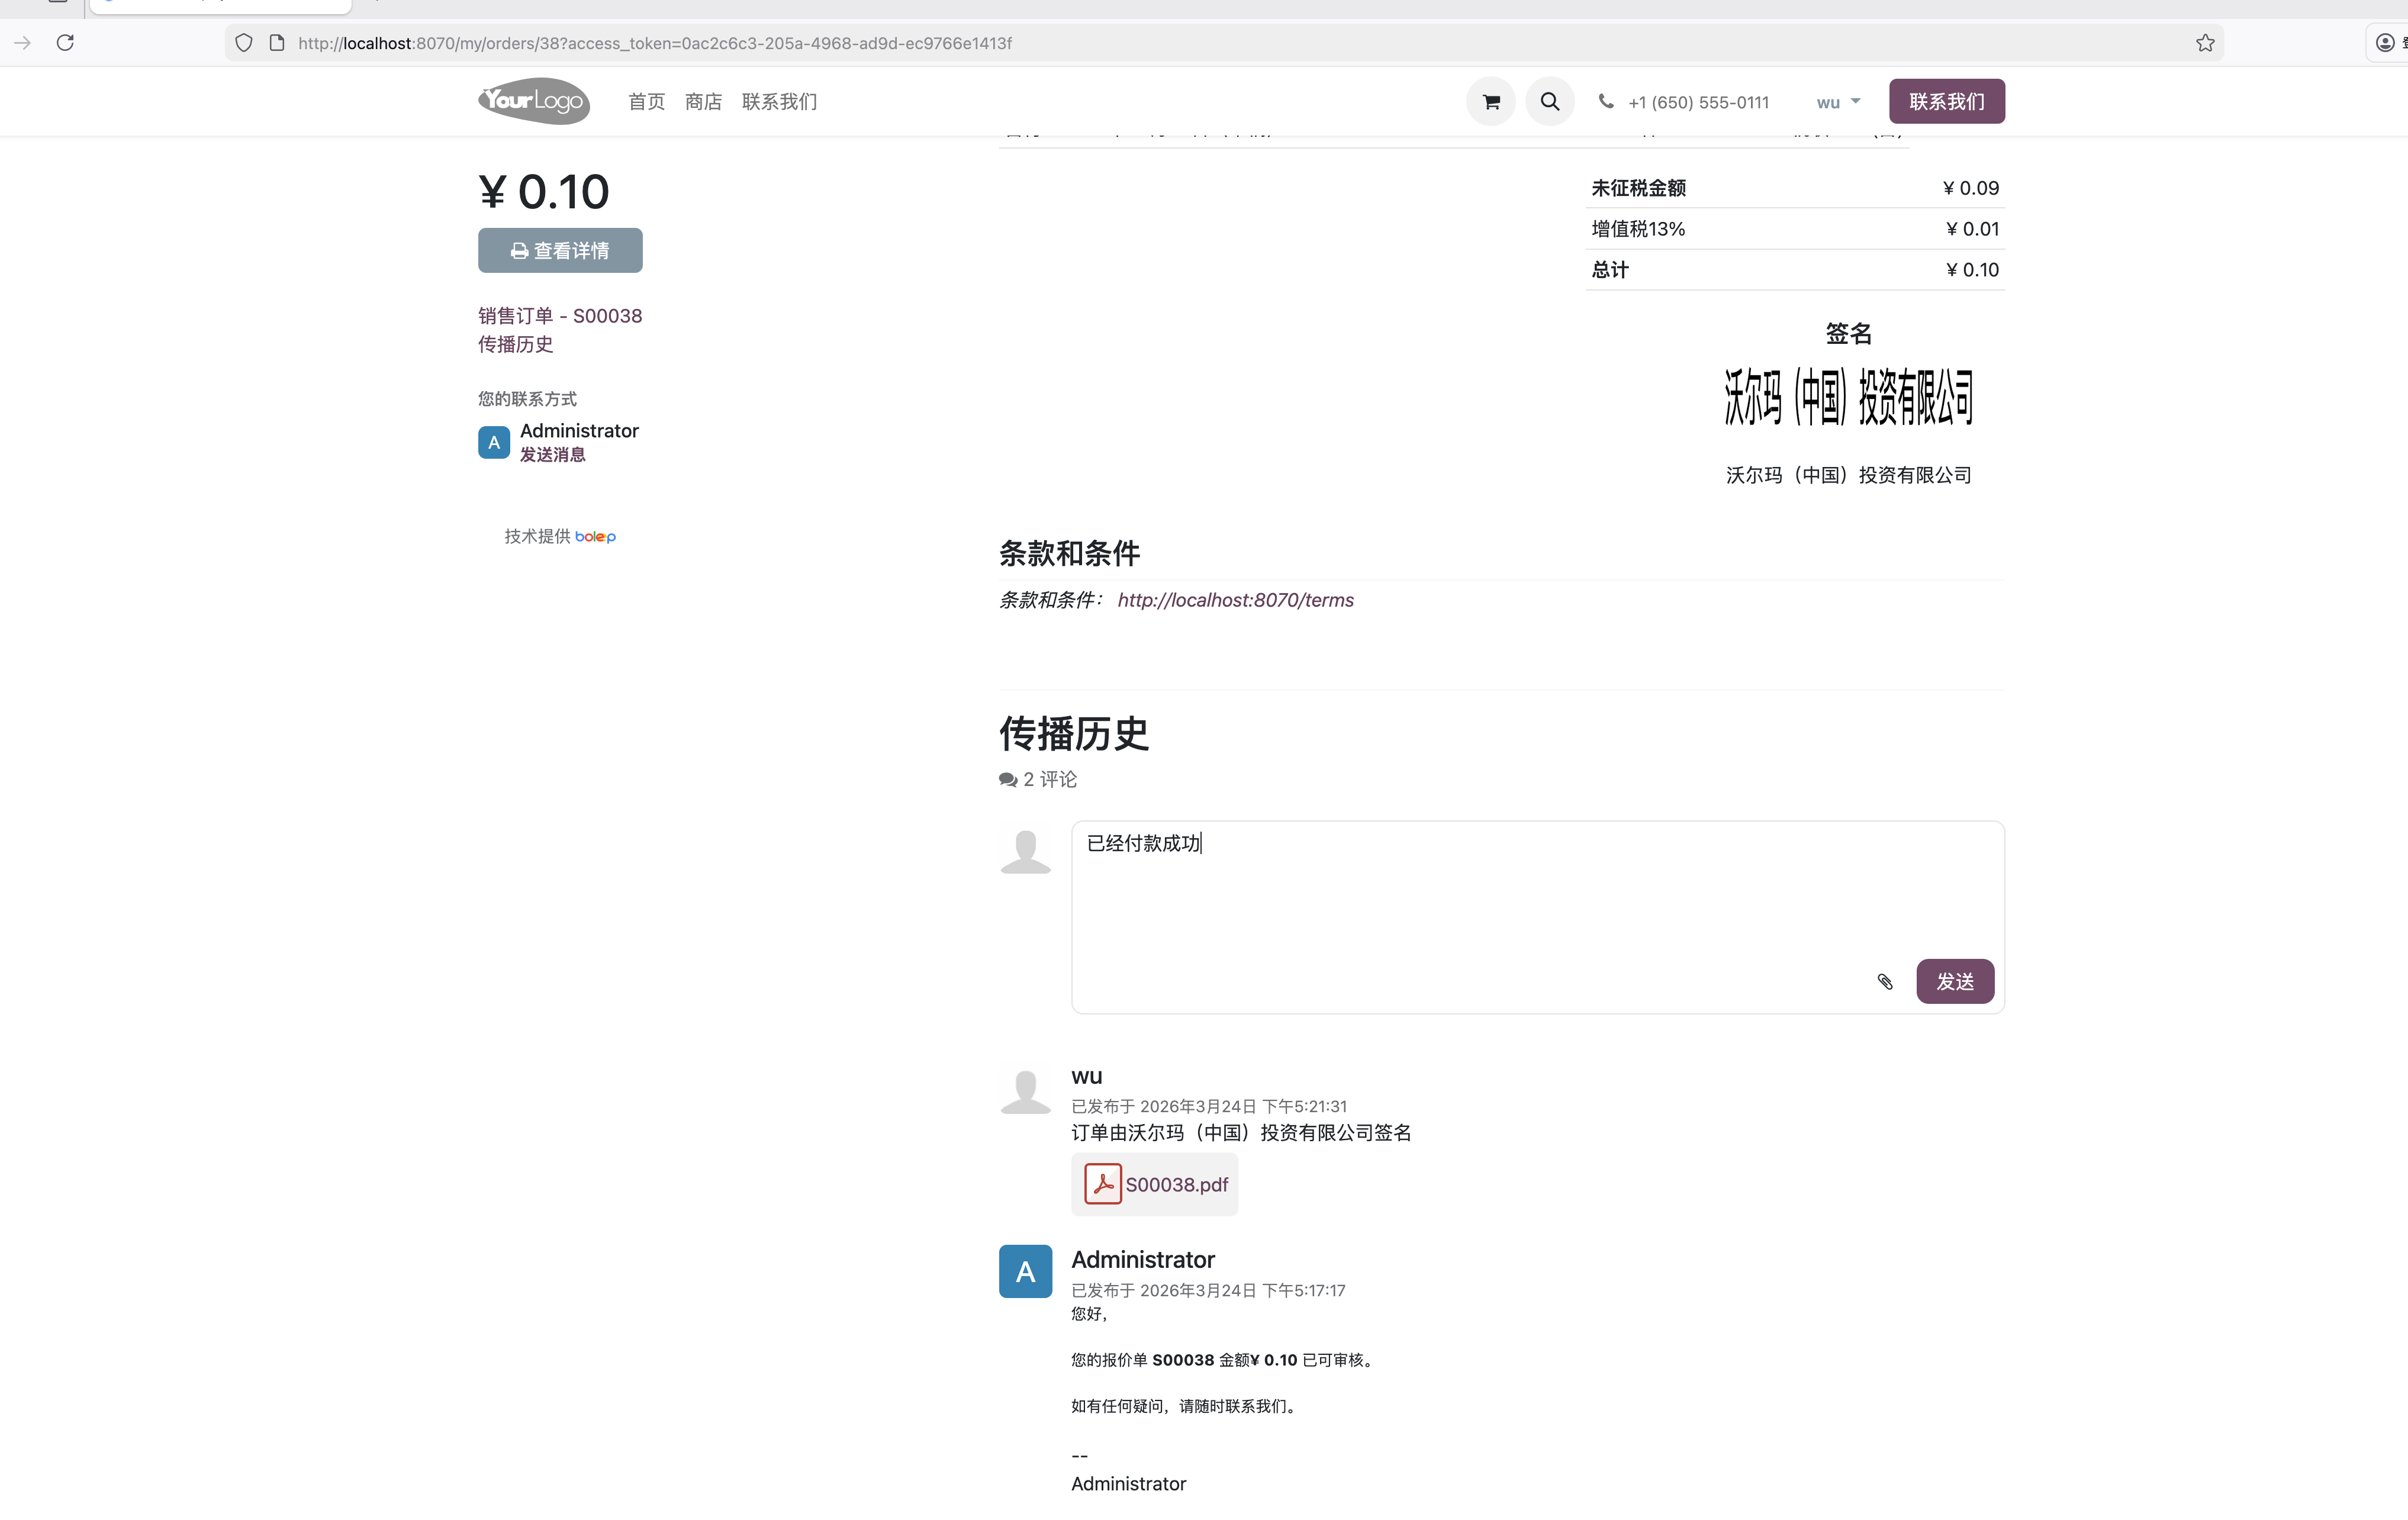2408x1520 pixels.
Task: Click 查看详情 print button
Action: [x=560, y=250]
